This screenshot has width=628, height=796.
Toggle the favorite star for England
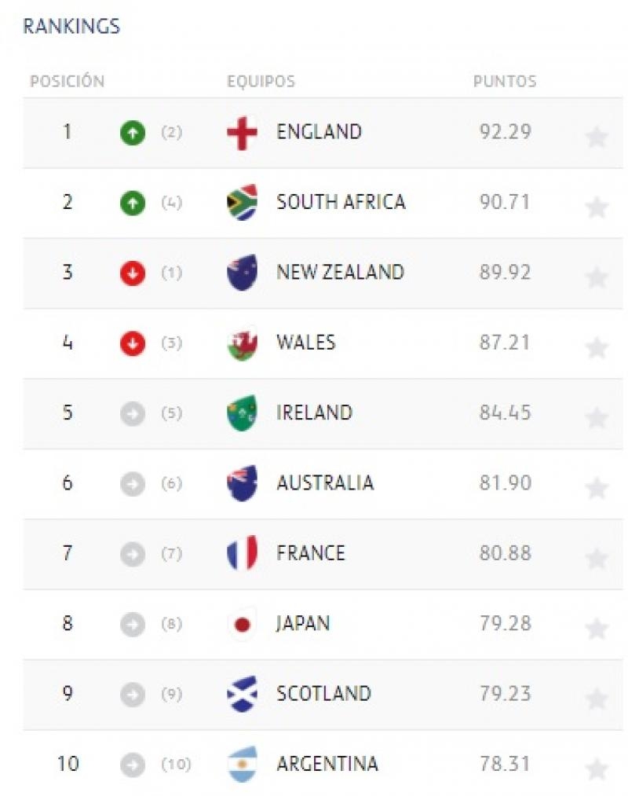pyautogui.click(x=597, y=137)
